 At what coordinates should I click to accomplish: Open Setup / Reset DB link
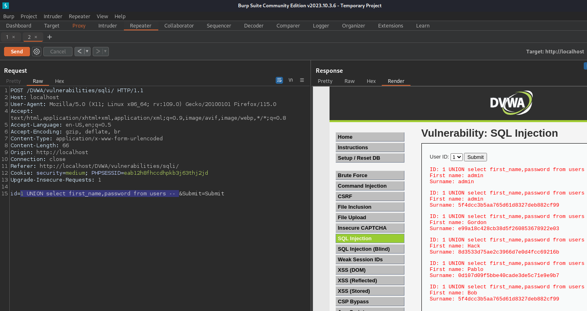click(x=370, y=158)
